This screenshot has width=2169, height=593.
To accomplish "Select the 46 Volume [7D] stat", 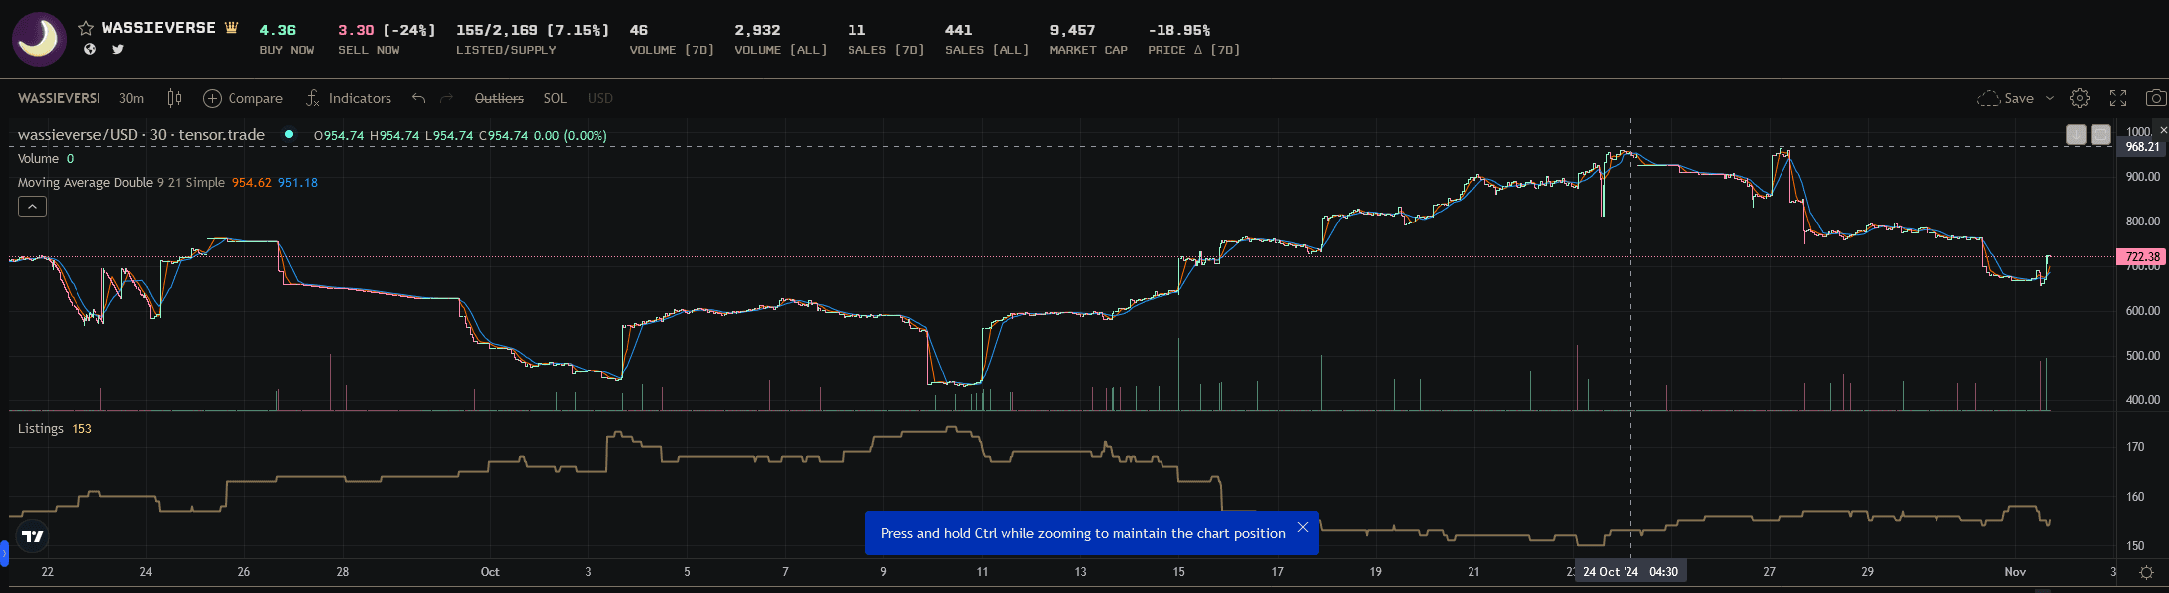I will click(672, 39).
